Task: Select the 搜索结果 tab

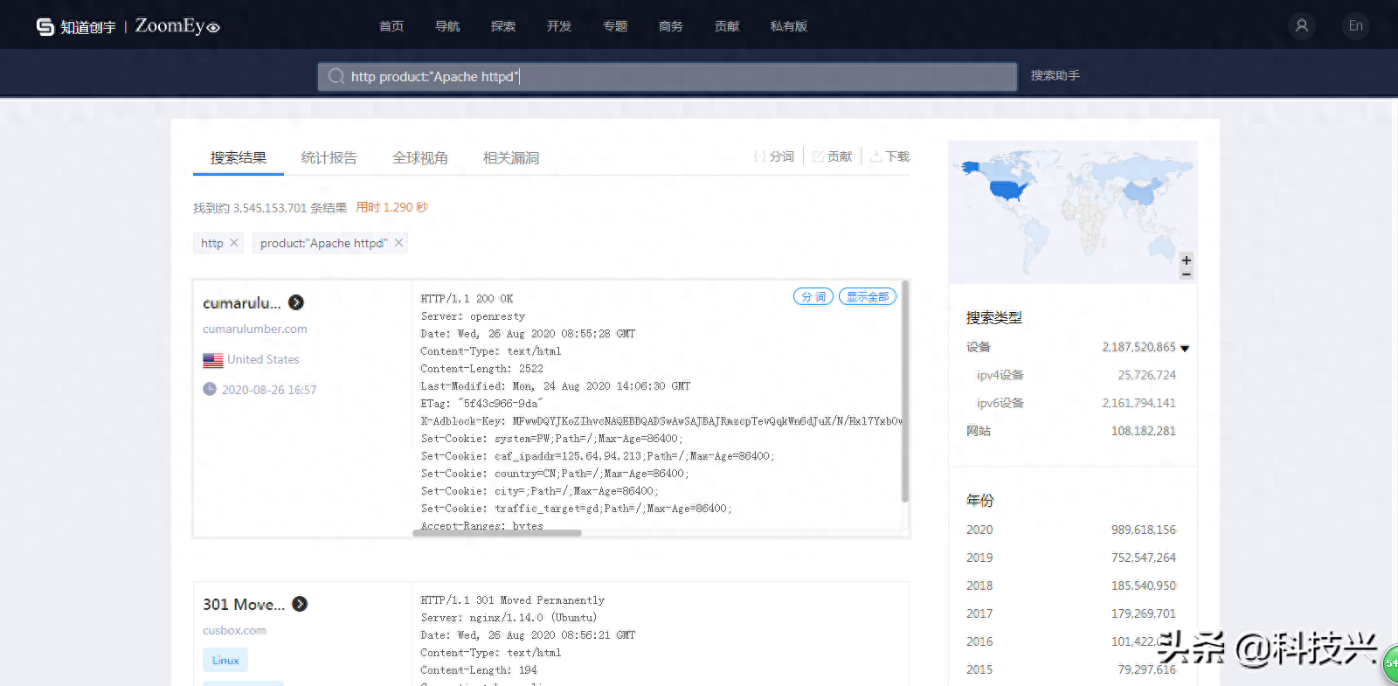Action: tap(239, 158)
